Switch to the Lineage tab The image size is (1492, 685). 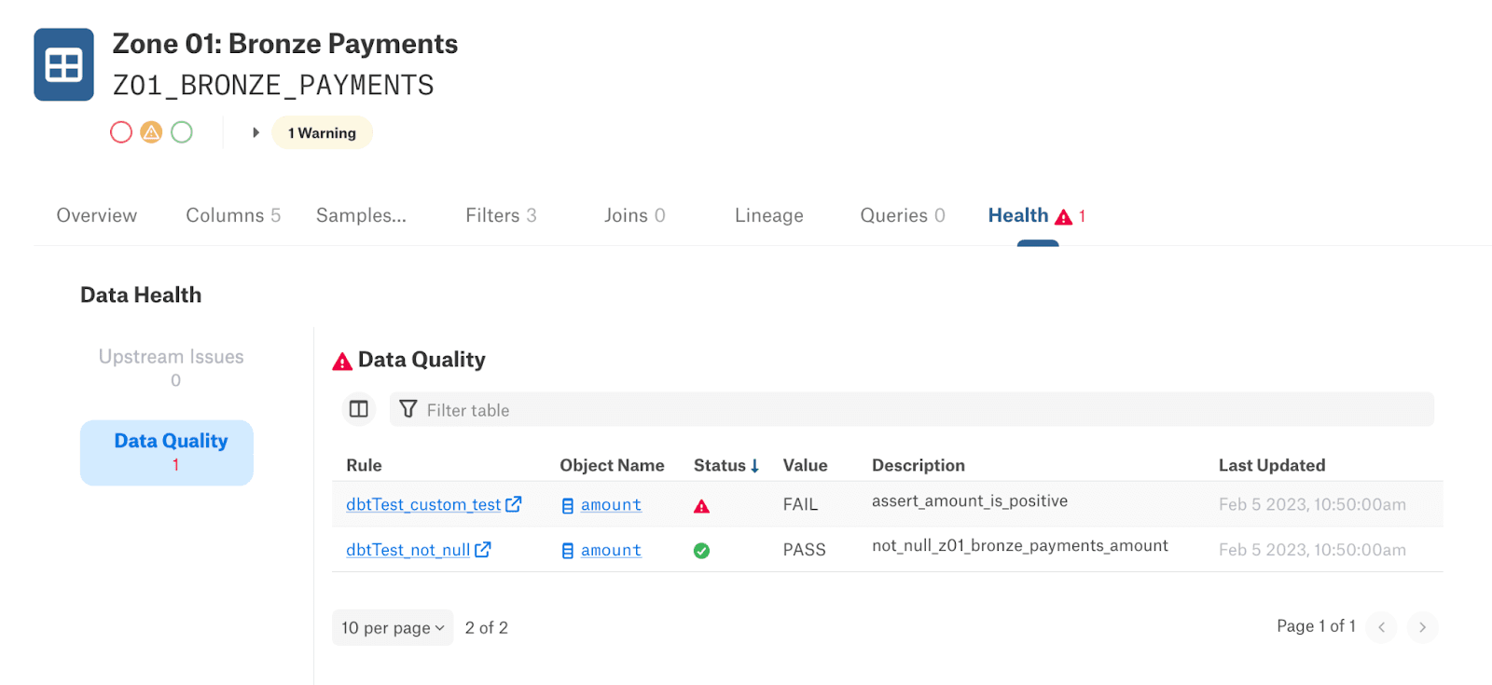[768, 215]
